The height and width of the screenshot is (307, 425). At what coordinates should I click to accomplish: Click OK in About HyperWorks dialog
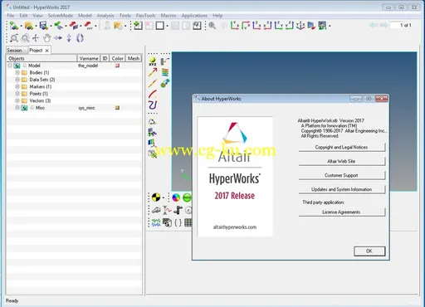pos(369,251)
